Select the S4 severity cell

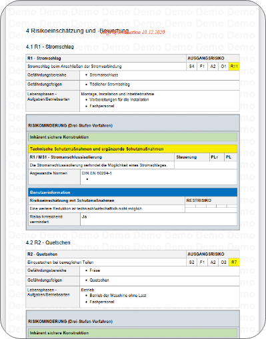click(191, 67)
